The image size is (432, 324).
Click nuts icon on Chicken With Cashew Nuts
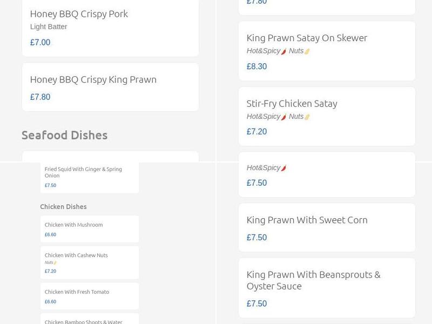(x=55, y=263)
